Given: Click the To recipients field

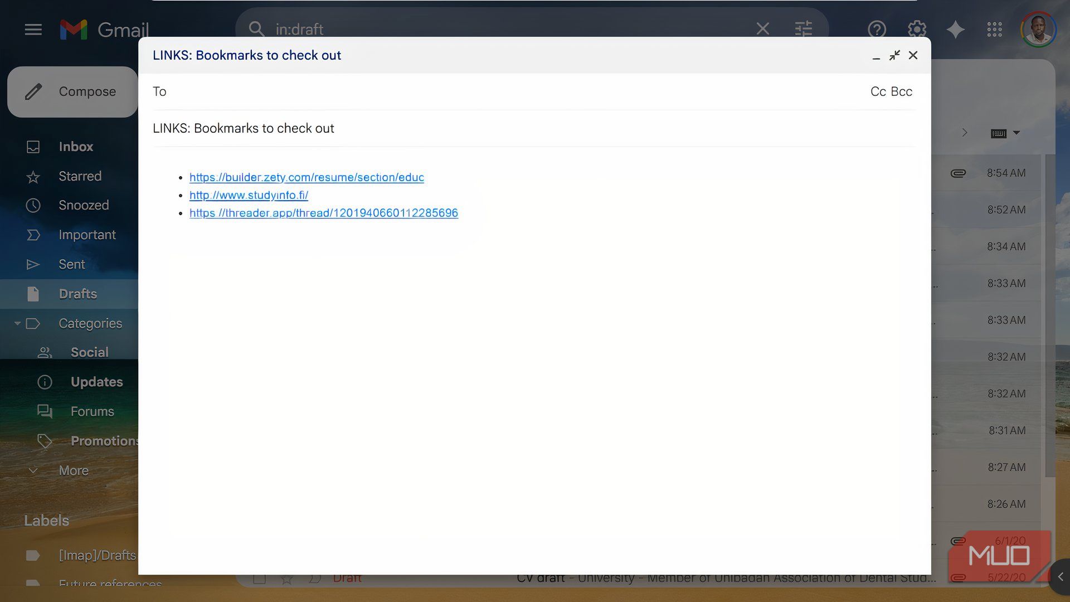Looking at the screenshot, I should coord(502,91).
